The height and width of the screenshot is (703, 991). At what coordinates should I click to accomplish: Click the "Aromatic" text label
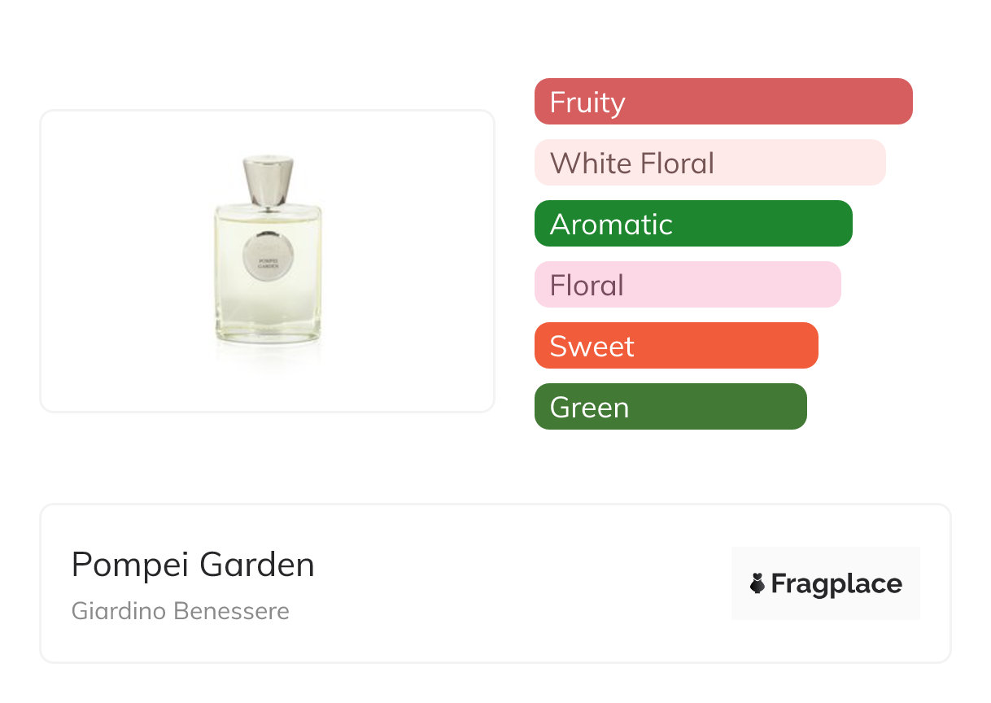[x=611, y=225]
